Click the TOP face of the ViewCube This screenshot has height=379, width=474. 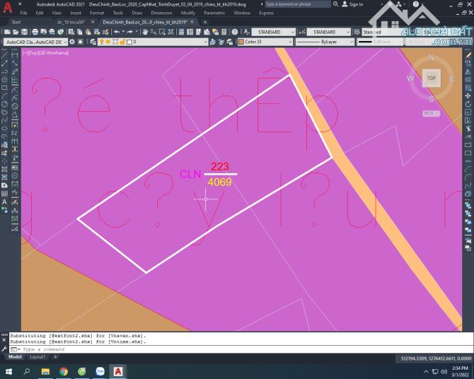coord(431,78)
